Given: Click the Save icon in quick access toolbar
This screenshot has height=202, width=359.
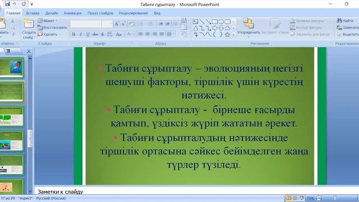Looking at the screenshot, I should tap(7, 4).
